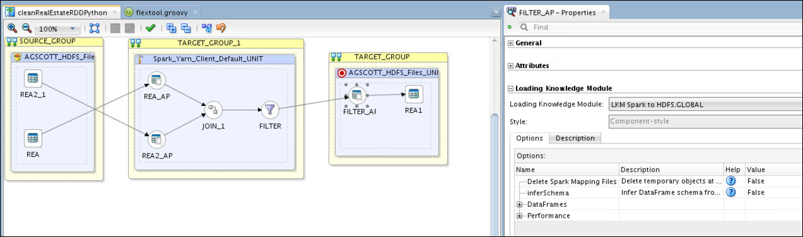Click the green checkmark validate icon
Viewport: 803px width, 237px height.
tap(150, 28)
